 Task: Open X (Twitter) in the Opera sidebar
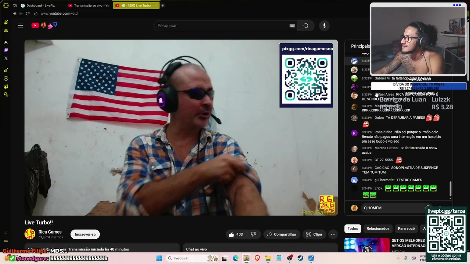click(6, 58)
